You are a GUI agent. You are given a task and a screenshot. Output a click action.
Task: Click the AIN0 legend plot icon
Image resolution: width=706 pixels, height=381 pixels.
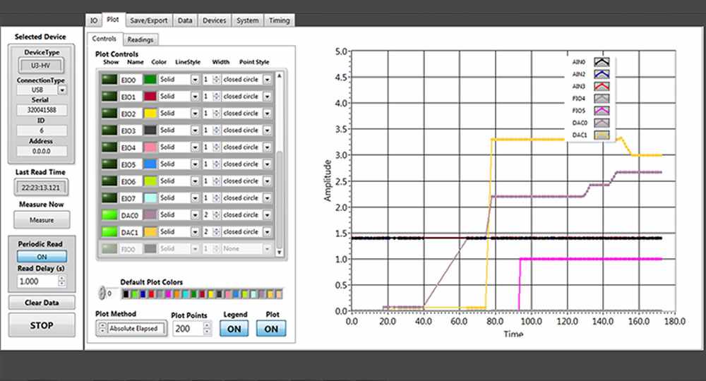[x=602, y=62]
